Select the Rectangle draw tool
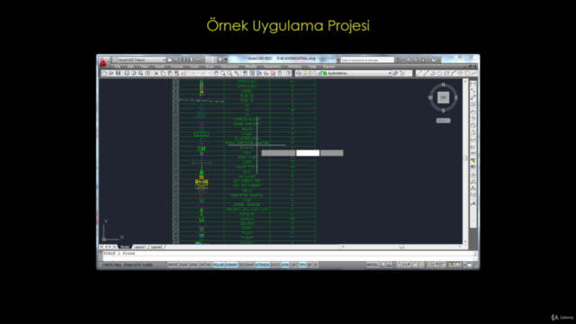The width and height of the screenshot is (576, 324). [x=446, y=73]
